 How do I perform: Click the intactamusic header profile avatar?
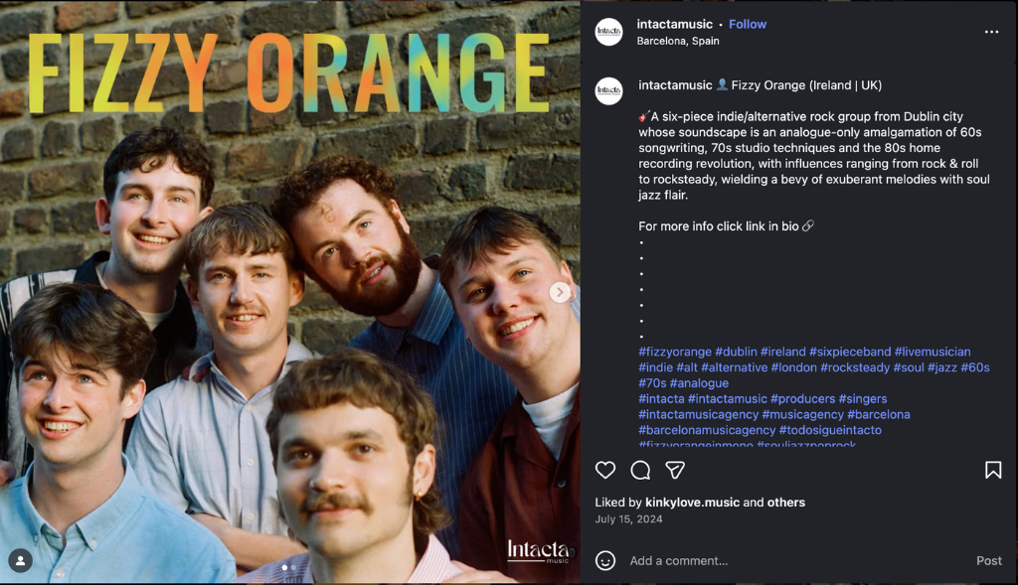(x=609, y=32)
